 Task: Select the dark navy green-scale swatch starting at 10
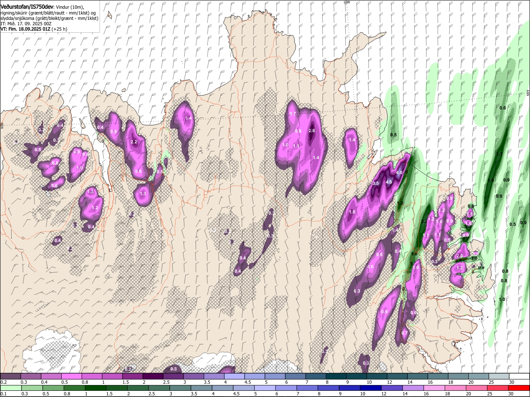coord(371,388)
